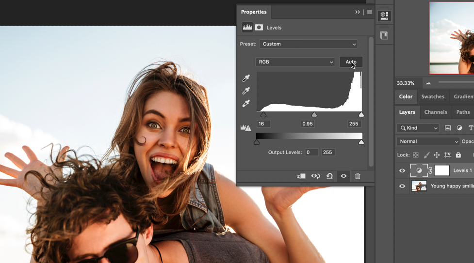The width and height of the screenshot is (474, 263).
Task: Click the shadow input field showing 16
Action: pos(263,124)
